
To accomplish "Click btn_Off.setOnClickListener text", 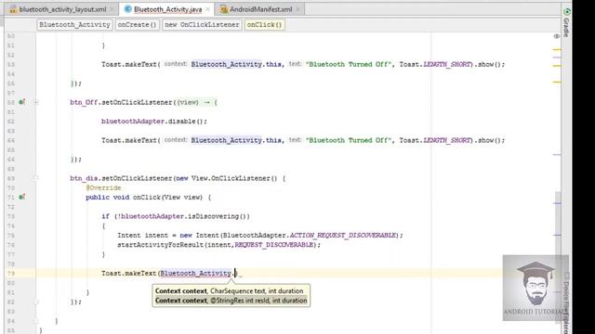I will point(121,102).
